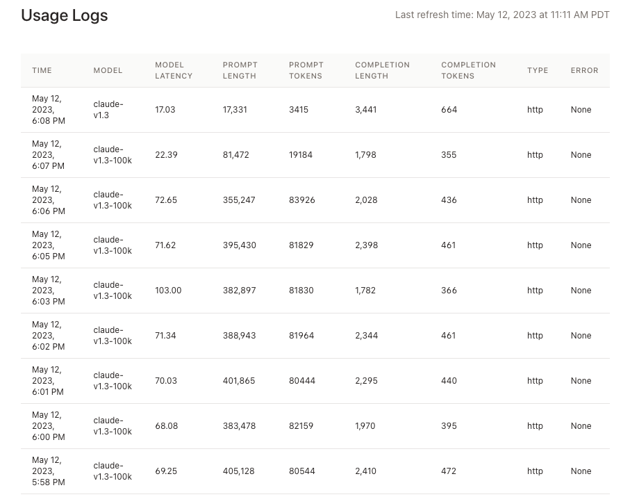This screenshot has width=639, height=497.
Task: Click the 82159 prompt tokens cell
Action: tap(301, 426)
